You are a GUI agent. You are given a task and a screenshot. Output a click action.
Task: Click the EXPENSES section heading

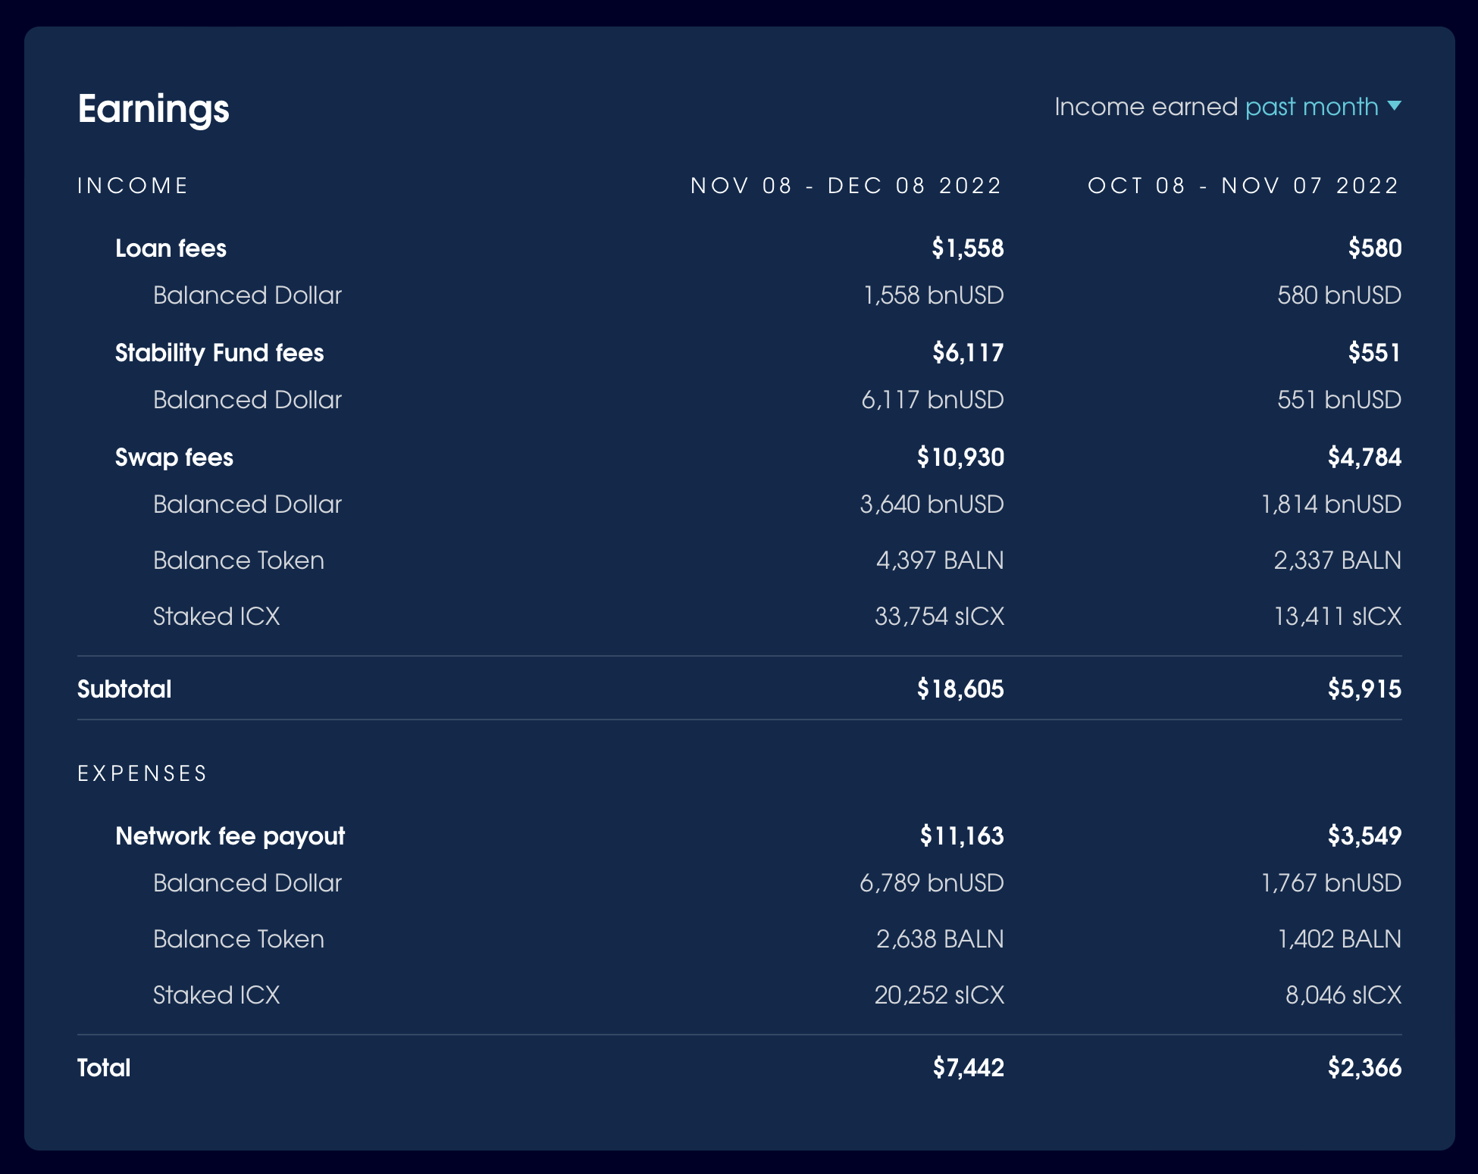pos(142,773)
